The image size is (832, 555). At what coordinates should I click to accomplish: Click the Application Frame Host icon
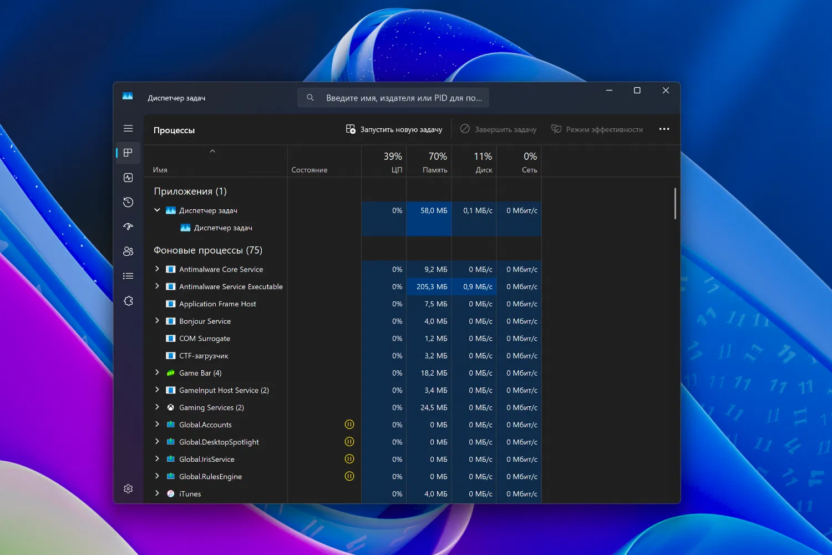pos(171,304)
